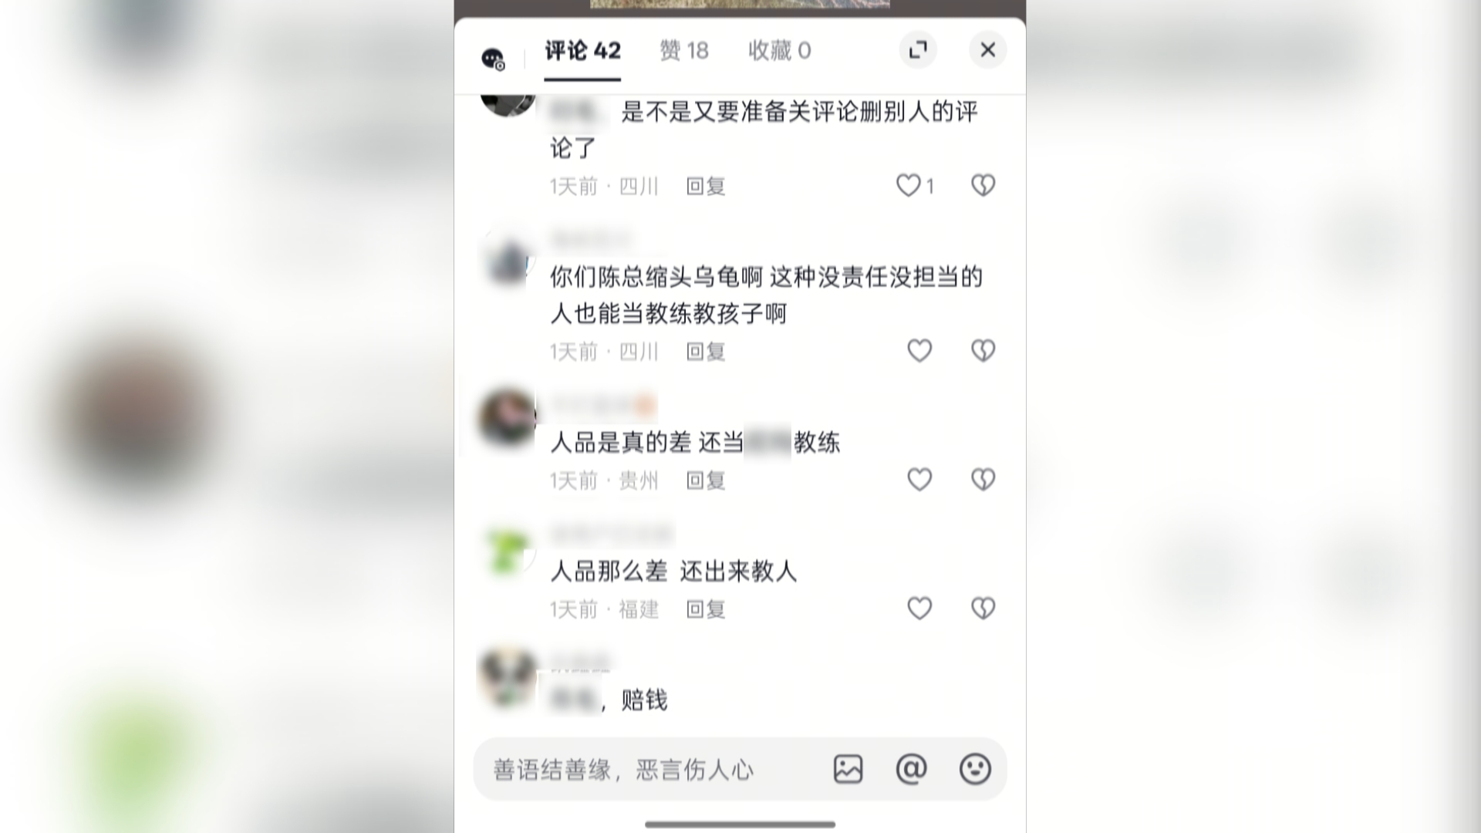Like the comment from Guizhou

point(919,480)
